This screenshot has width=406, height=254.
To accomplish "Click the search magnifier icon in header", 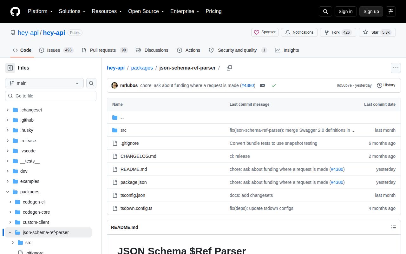I will point(325,11).
